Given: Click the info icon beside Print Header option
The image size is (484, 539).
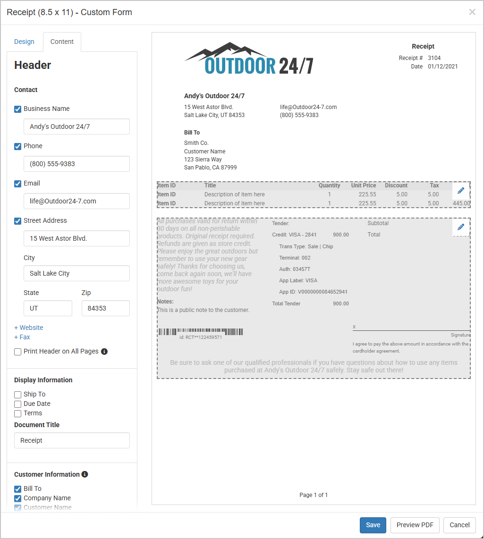Looking at the screenshot, I should [x=104, y=351].
